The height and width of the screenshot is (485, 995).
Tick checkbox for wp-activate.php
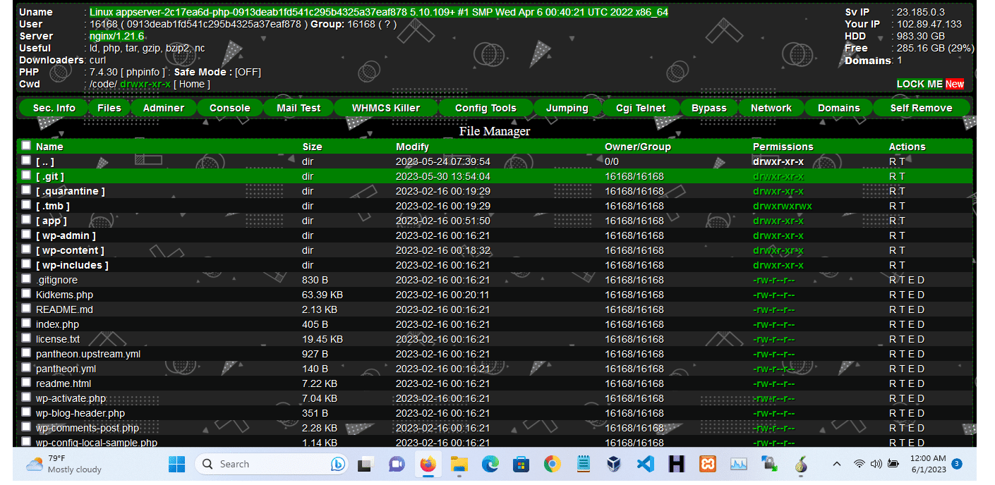tap(26, 398)
